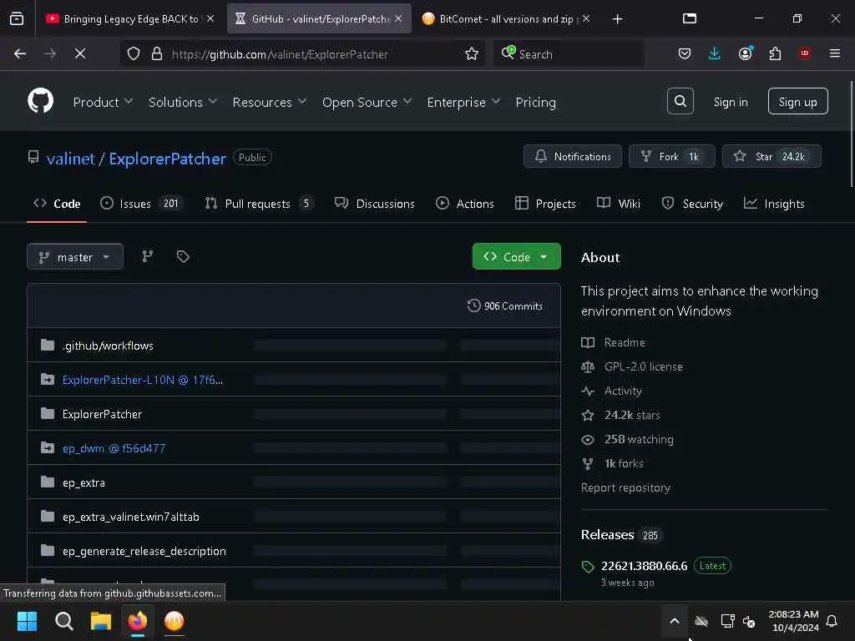Click the Star button with 24.2k

[x=772, y=156]
